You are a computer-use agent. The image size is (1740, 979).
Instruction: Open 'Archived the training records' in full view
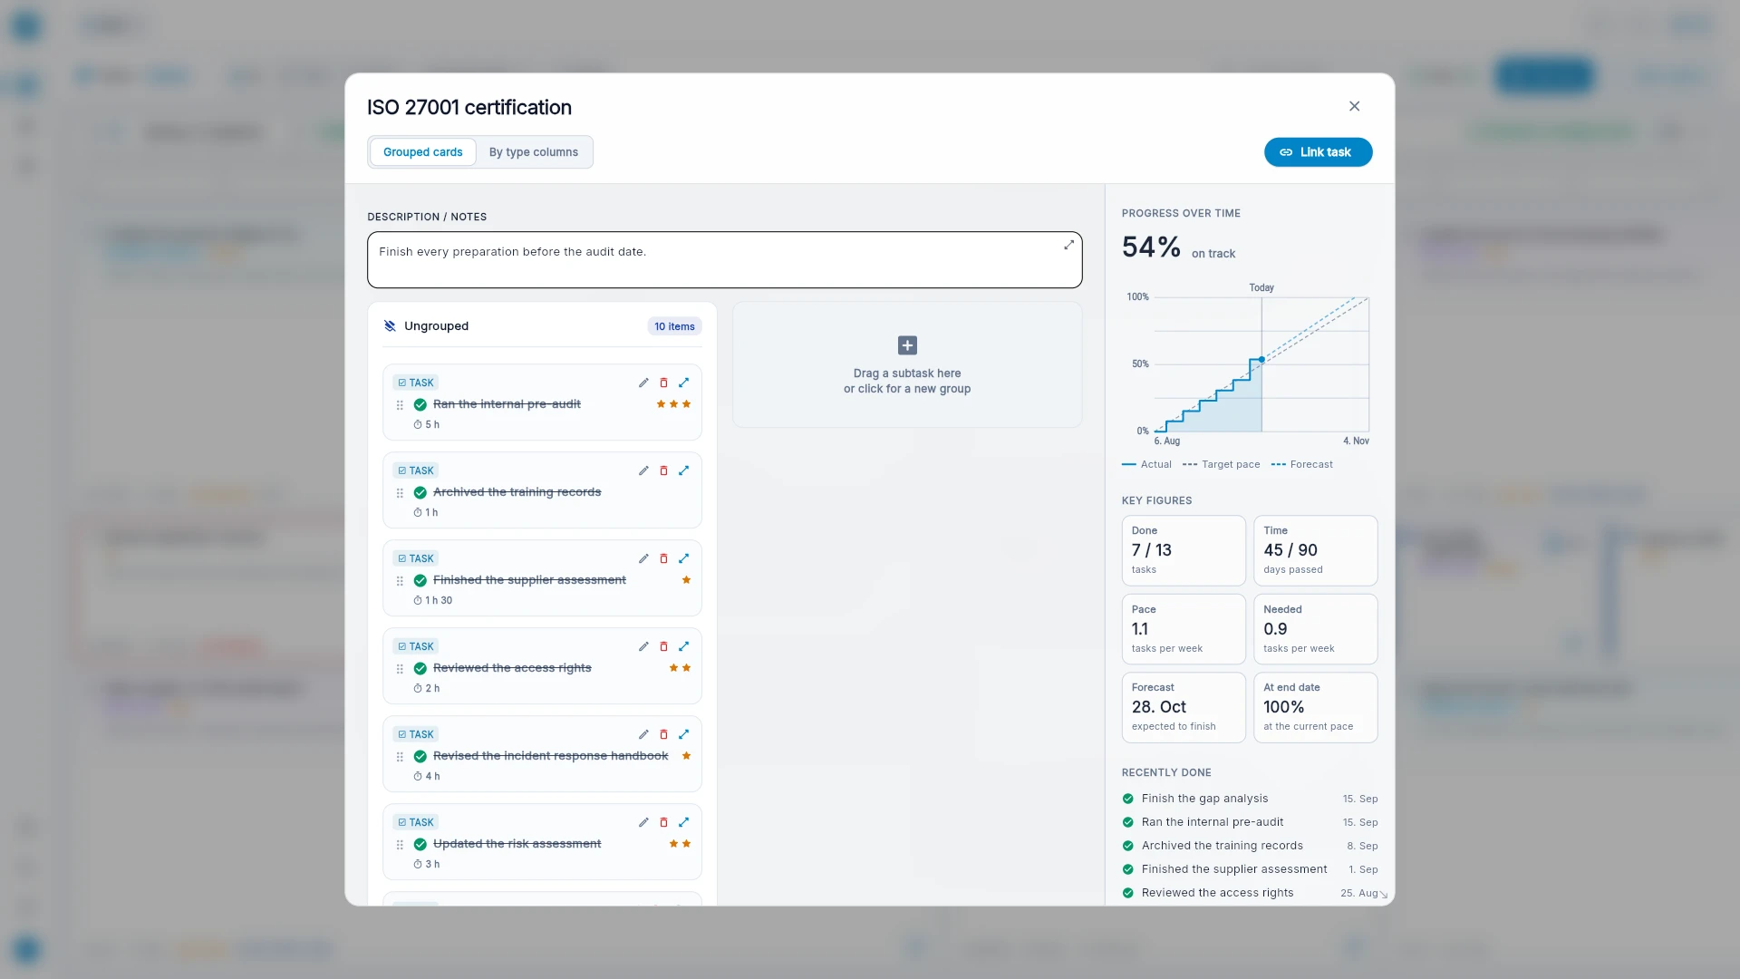(x=684, y=470)
